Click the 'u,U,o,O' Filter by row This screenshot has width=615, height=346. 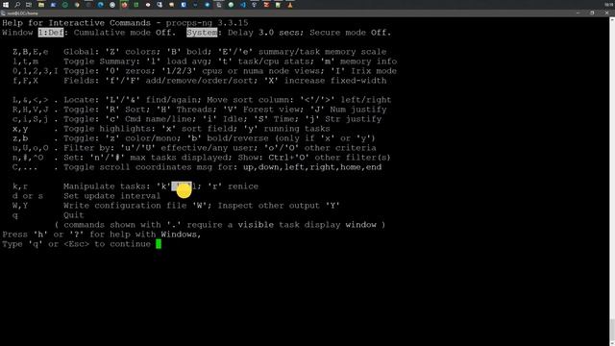pyautogui.click(x=194, y=148)
